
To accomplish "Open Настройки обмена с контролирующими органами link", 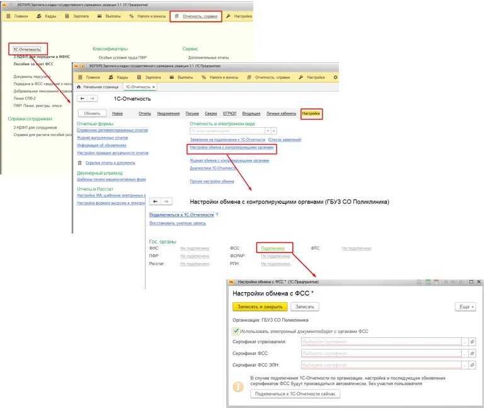I will coord(232,147).
